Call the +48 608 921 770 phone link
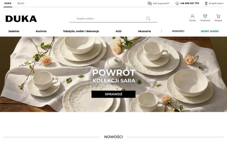 click(x=189, y=3)
